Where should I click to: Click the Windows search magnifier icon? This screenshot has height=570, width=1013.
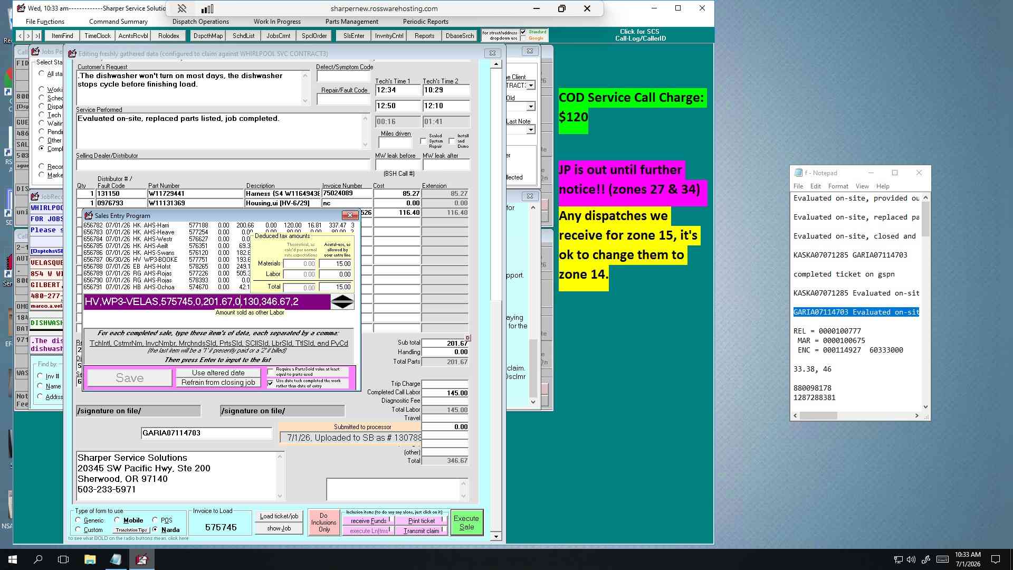[x=38, y=559]
